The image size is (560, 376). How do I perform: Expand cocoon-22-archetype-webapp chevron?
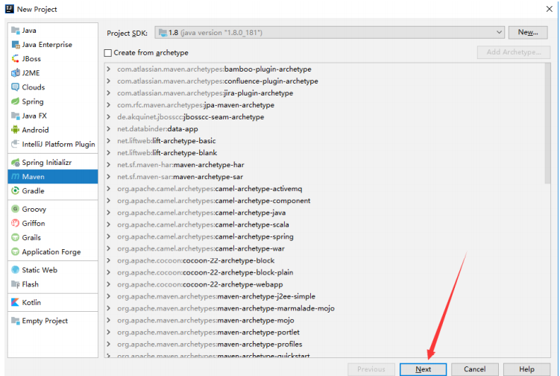pos(109,284)
